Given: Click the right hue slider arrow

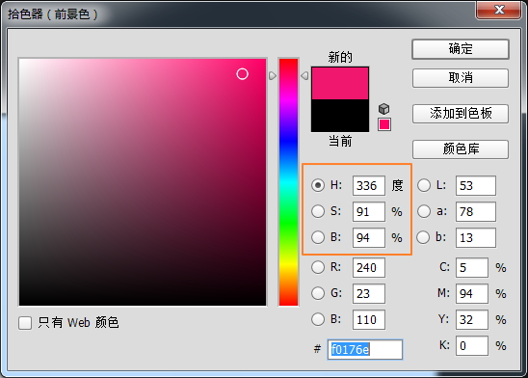Looking at the screenshot, I should 304,76.
